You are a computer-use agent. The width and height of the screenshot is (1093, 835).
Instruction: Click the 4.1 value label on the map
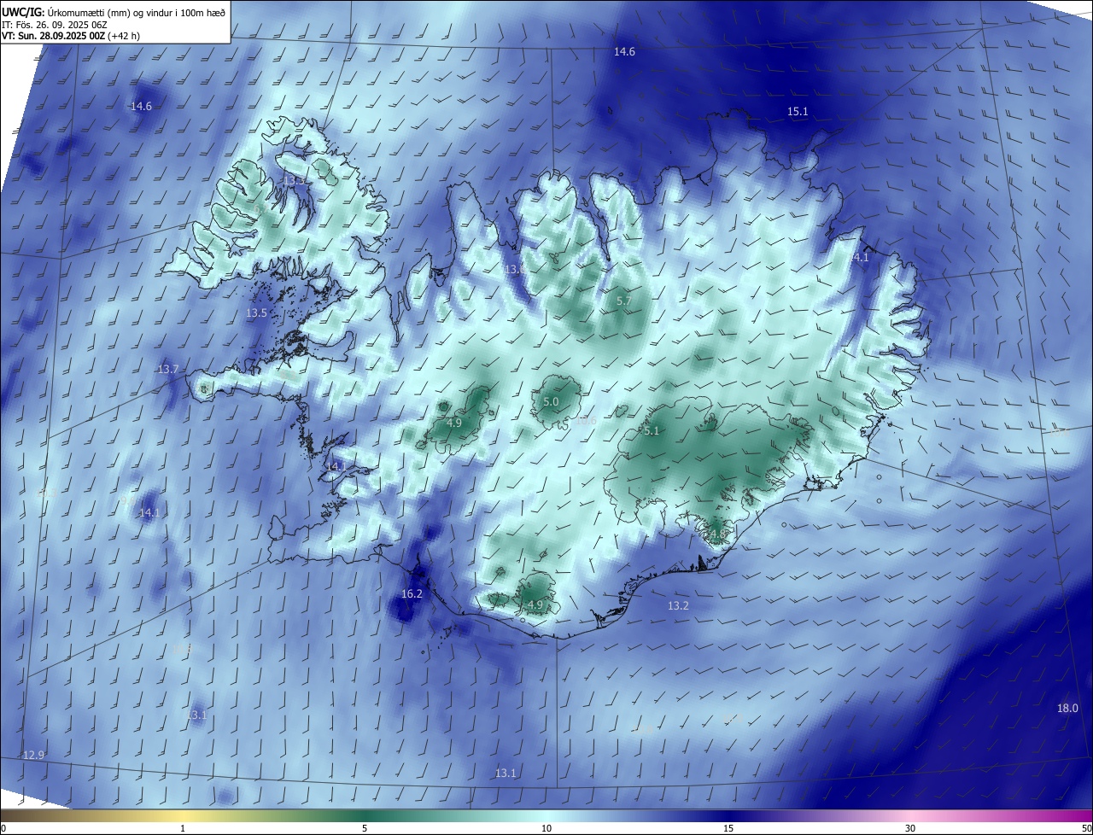[861, 258]
